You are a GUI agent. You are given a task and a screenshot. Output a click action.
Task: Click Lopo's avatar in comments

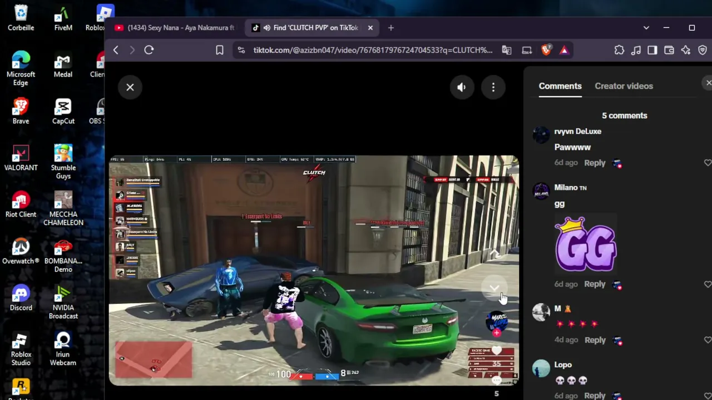coord(541,368)
